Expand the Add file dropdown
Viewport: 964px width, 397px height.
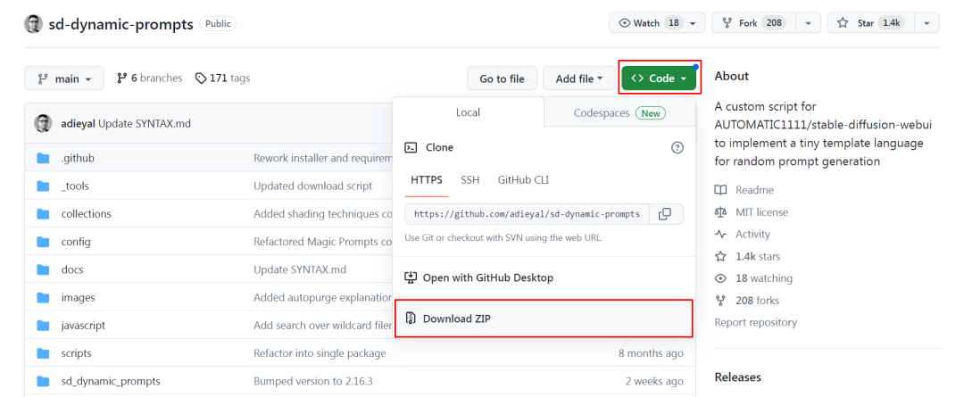(579, 79)
